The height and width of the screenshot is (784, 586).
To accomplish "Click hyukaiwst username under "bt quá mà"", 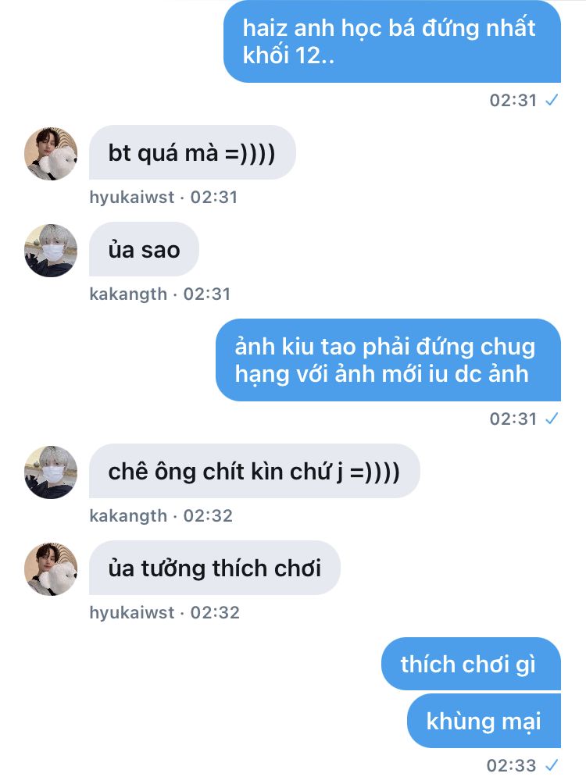I will pos(131,197).
